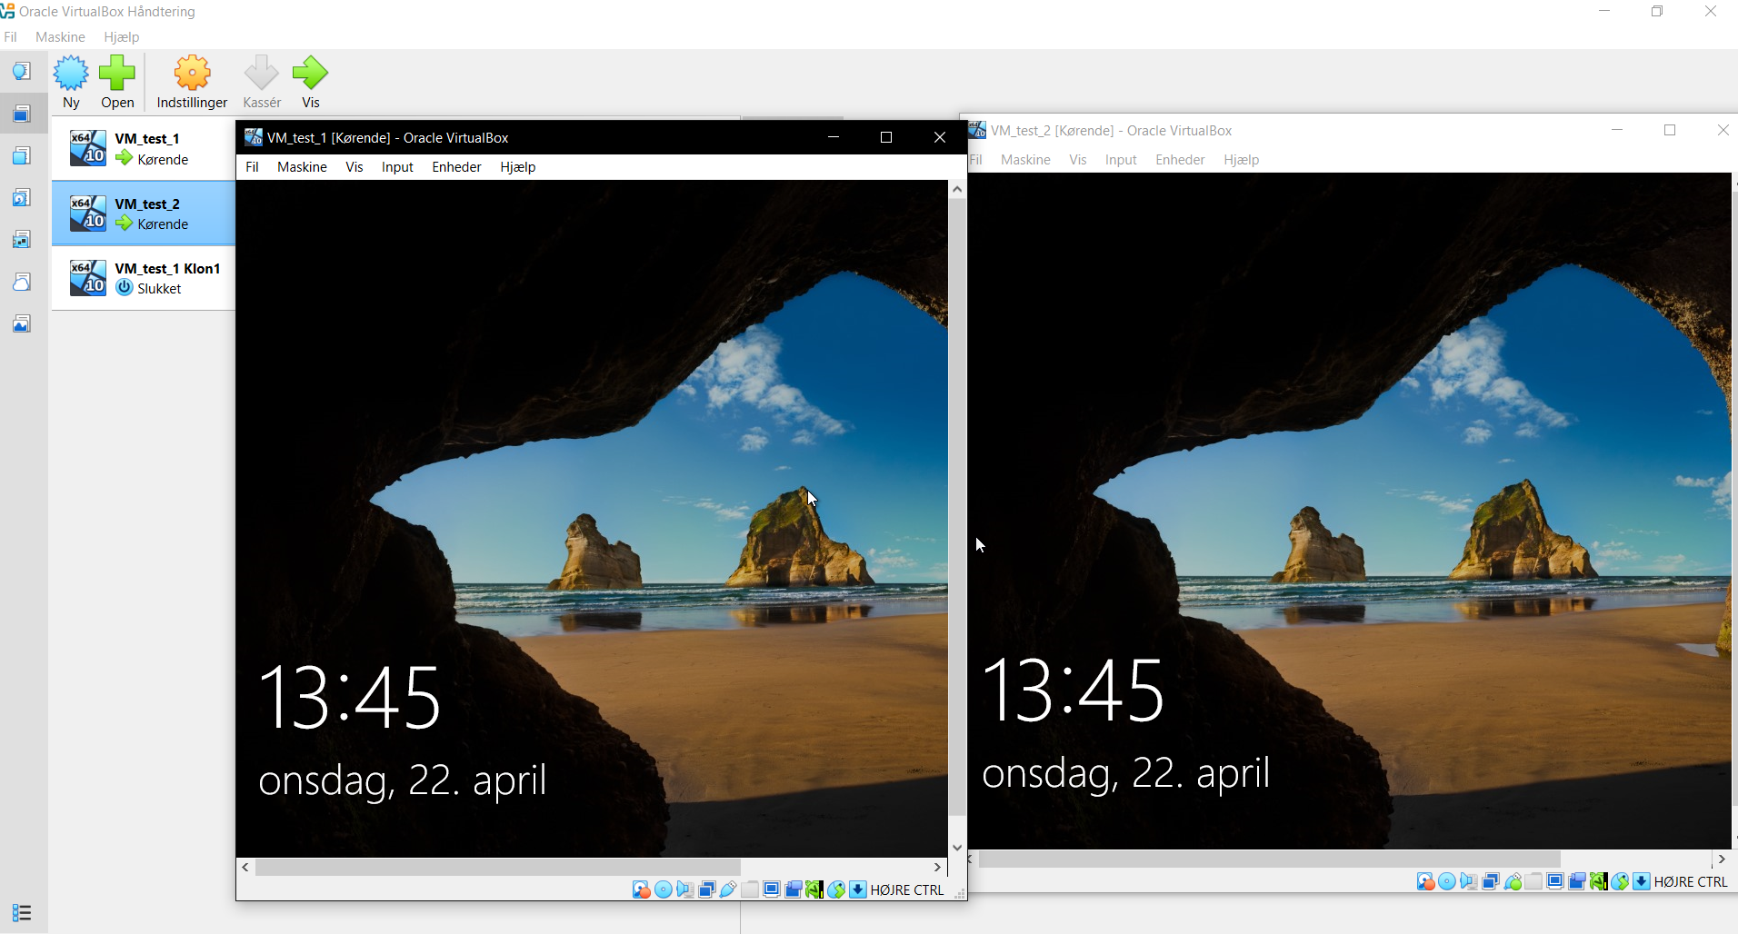Click scroll-up arrow in VM_test_1 window
This screenshot has width=1738, height=934.
pyautogui.click(x=957, y=189)
